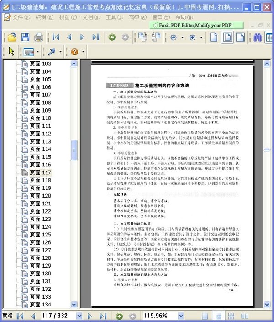Image resolution: width=274 pixels, height=322 pixels.
Task: Switch to single page layout
Action: coord(205,316)
